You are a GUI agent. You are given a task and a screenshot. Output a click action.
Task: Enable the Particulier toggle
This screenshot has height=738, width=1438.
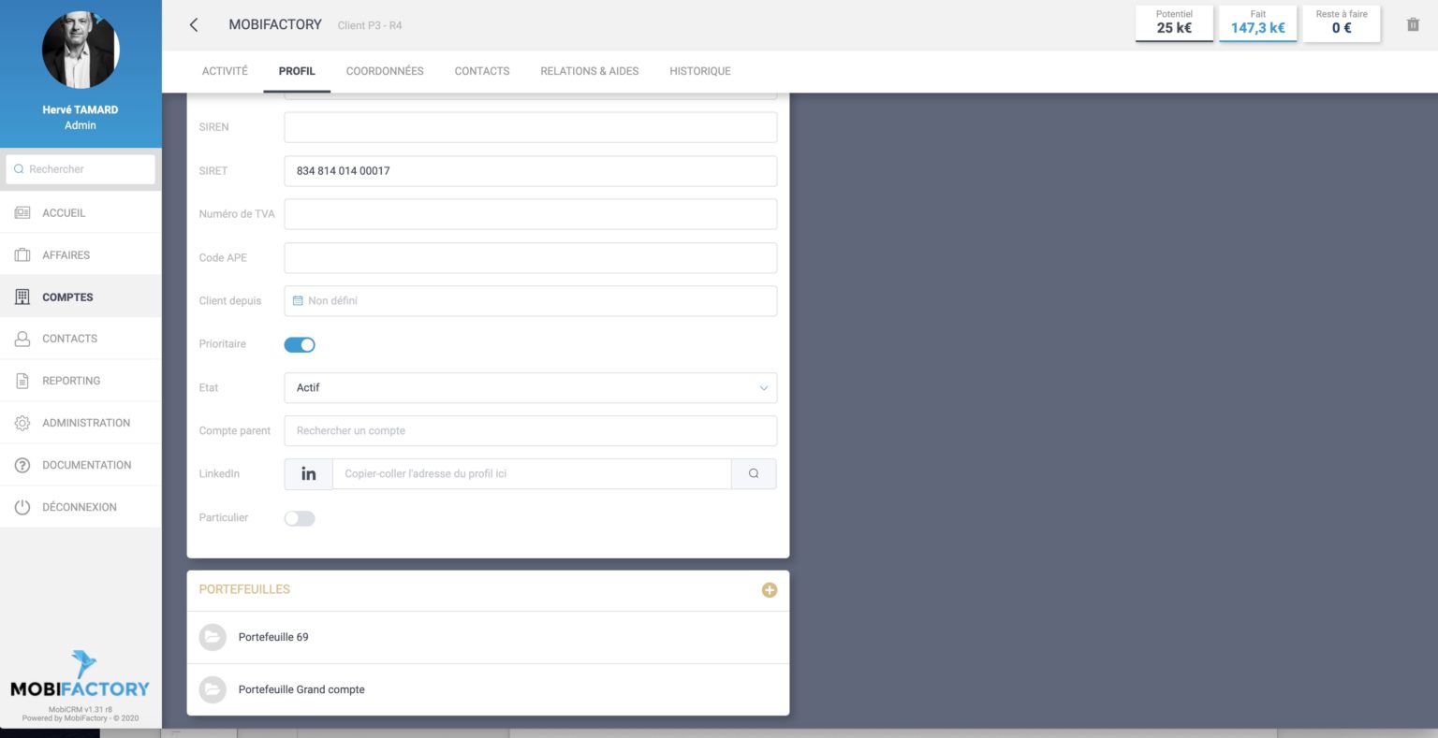[x=300, y=518]
